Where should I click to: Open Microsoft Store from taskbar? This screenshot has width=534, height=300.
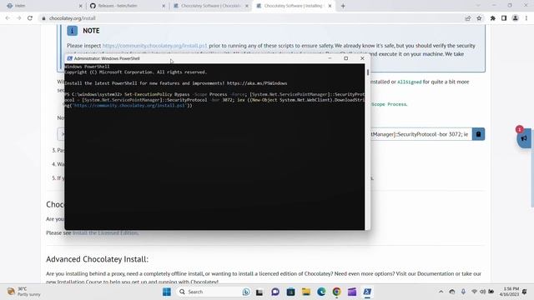[290, 292]
